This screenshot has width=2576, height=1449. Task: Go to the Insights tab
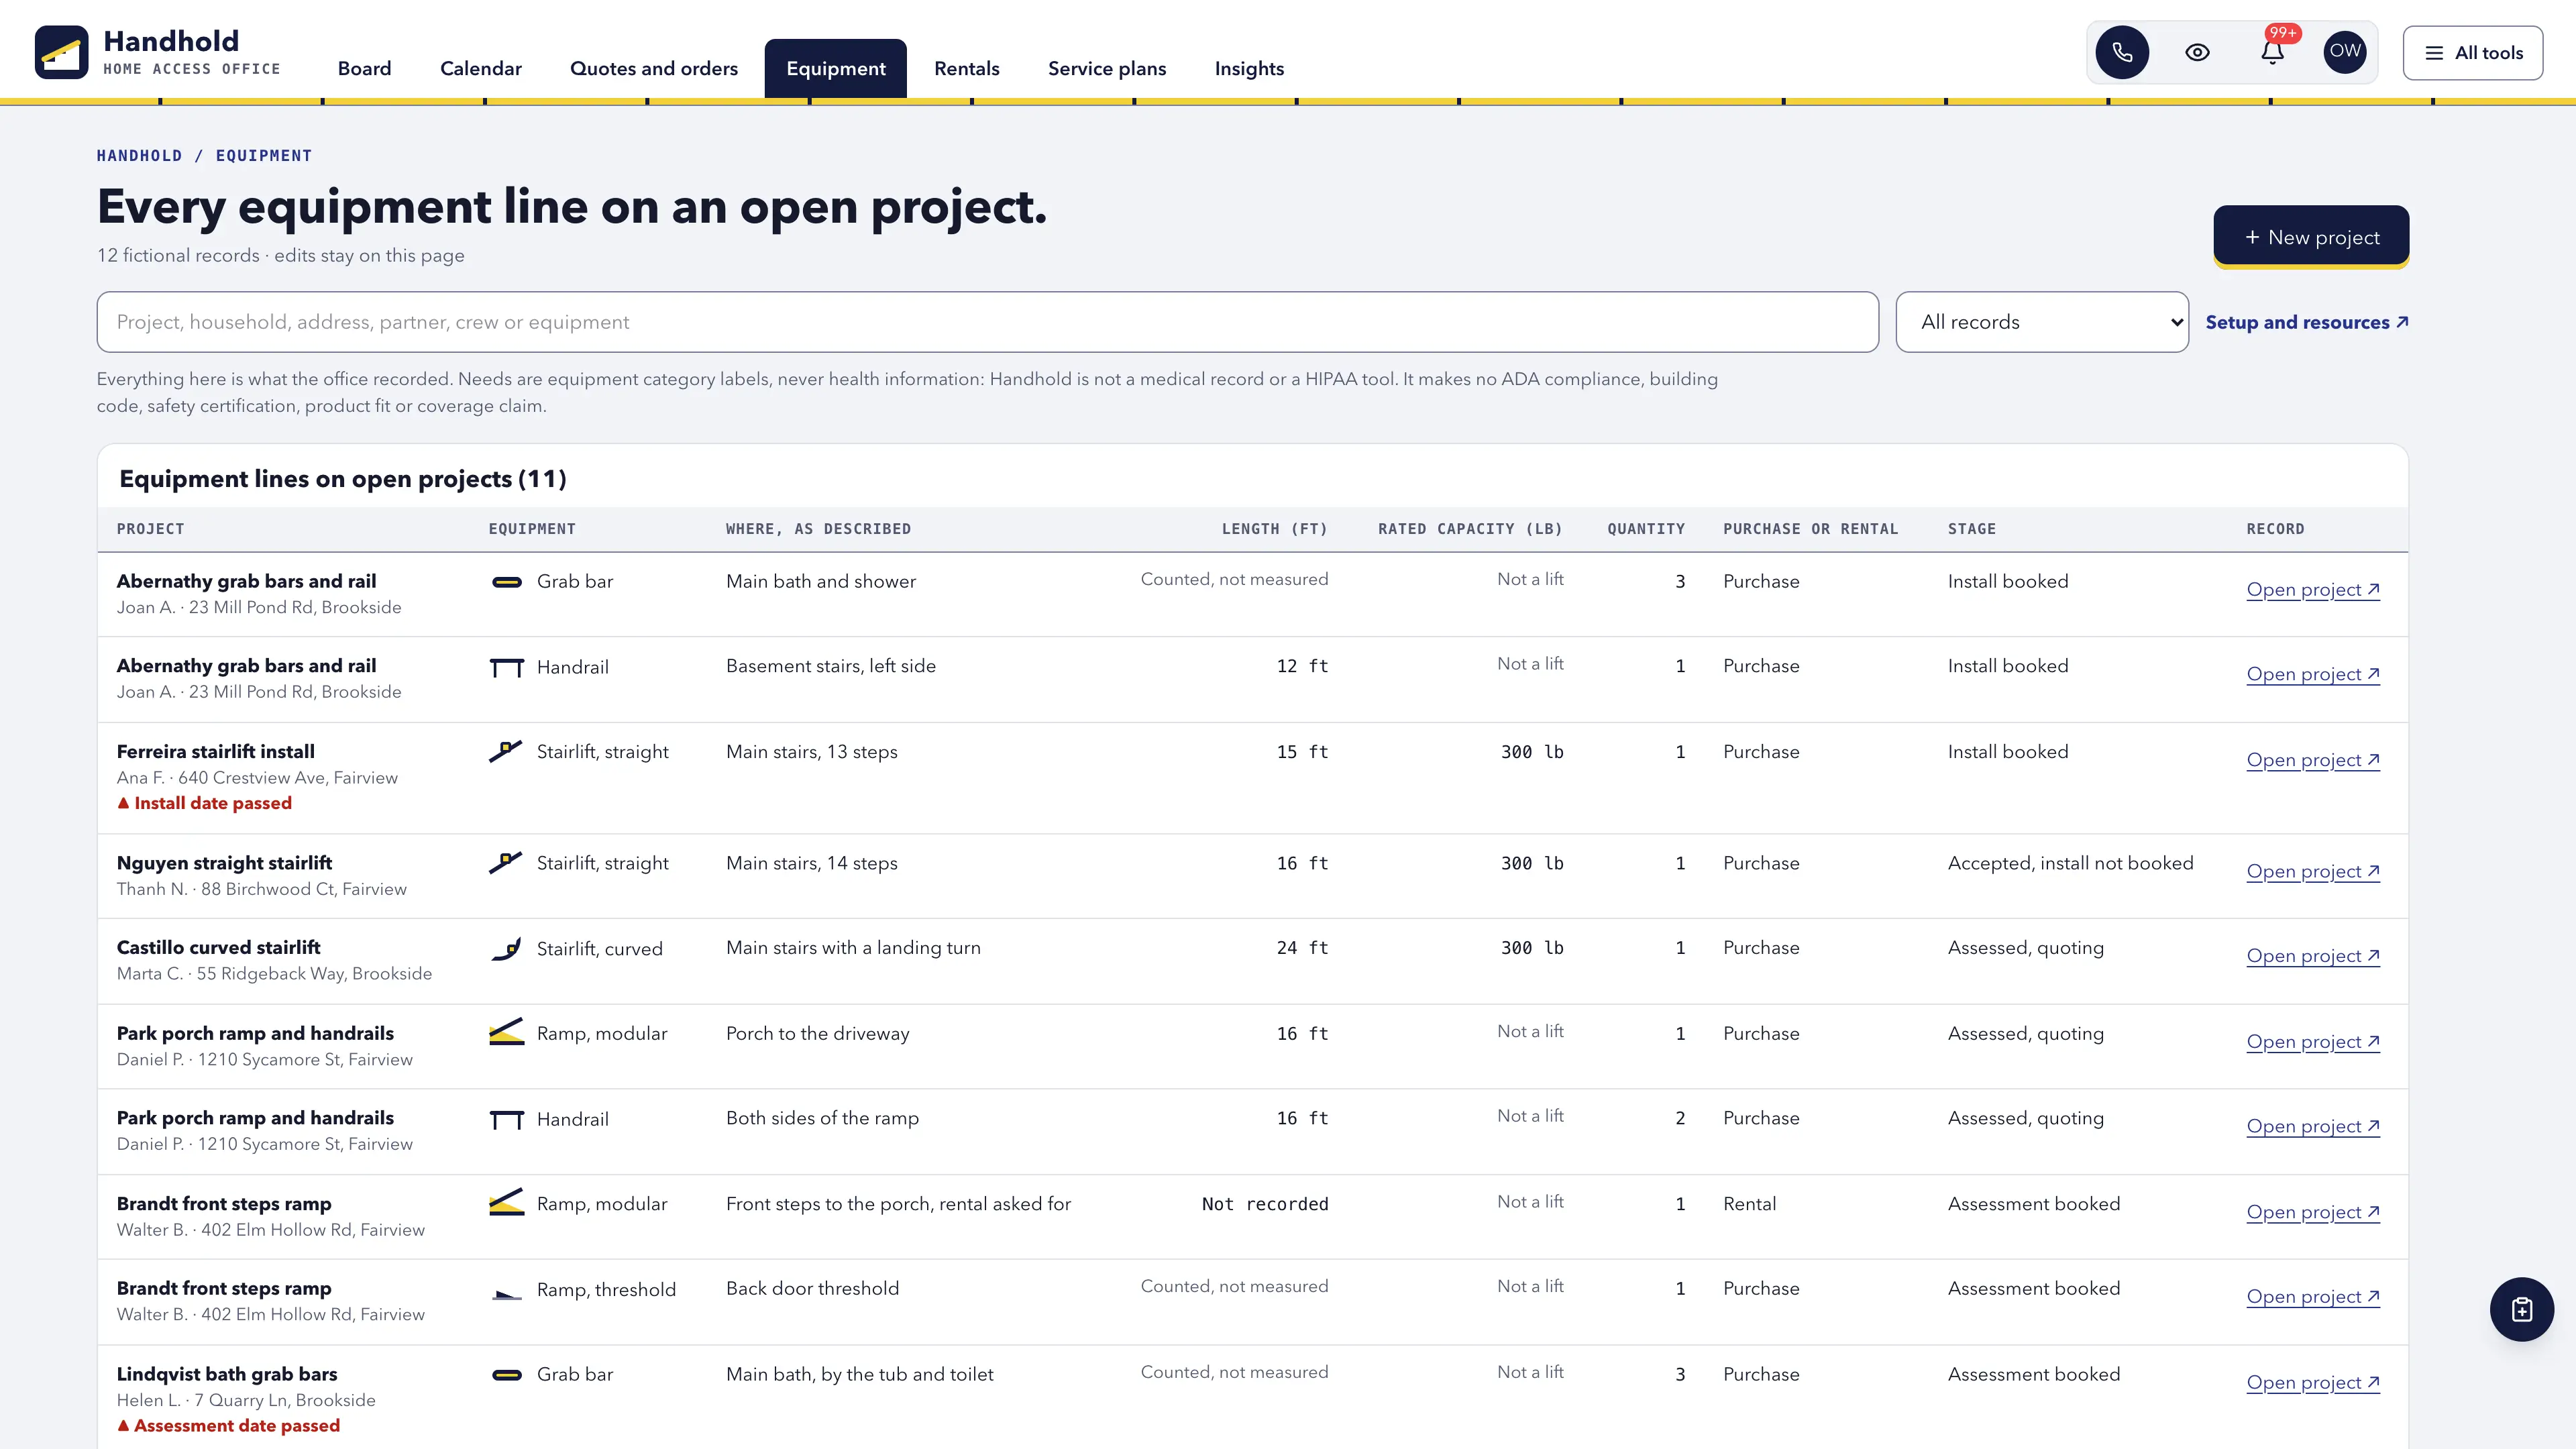coord(1249,68)
